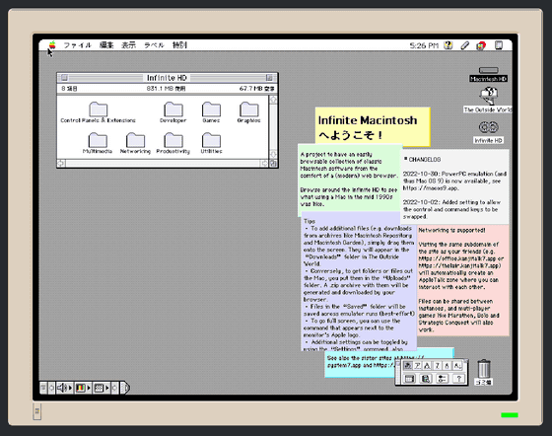Click the pink Networking is supported note

[463, 280]
